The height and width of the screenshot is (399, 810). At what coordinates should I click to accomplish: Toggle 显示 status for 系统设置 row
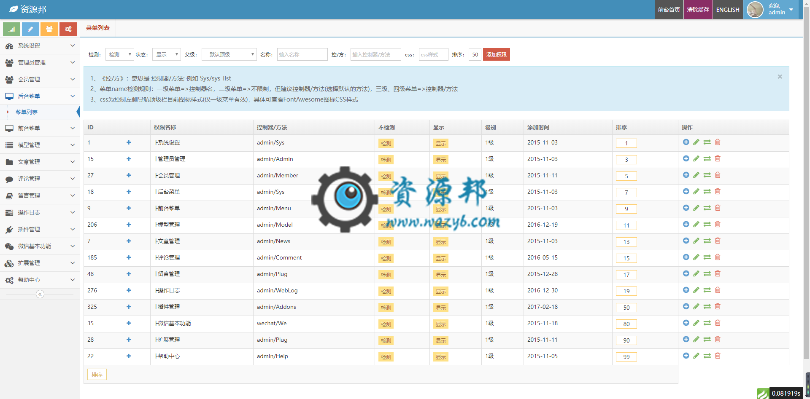pyautogui.click(x=441, y=143)
